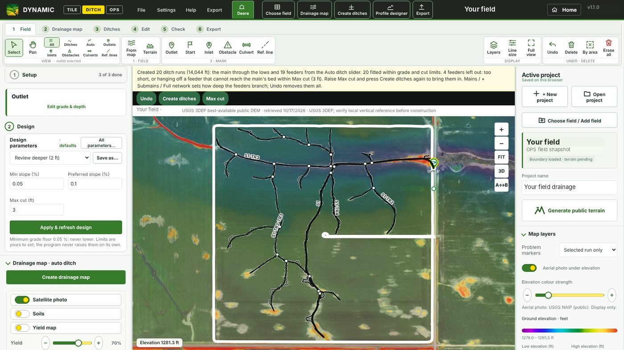Choose the Terrain tool icon
Screen dimensions: 624x350
coord(150,48)
